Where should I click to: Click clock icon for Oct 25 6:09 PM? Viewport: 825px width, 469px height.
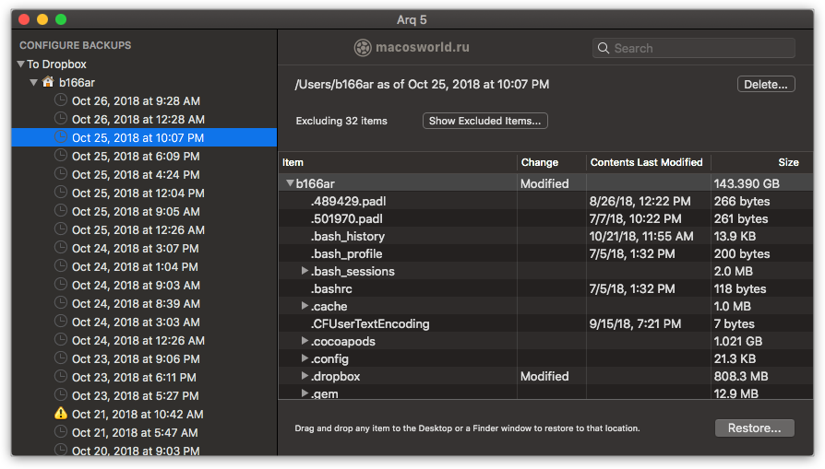(x=61, y=156)
